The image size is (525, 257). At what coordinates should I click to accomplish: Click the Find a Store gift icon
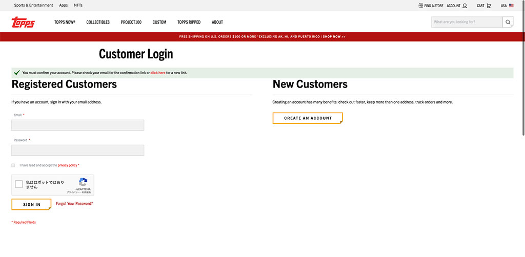click(420, 6)
